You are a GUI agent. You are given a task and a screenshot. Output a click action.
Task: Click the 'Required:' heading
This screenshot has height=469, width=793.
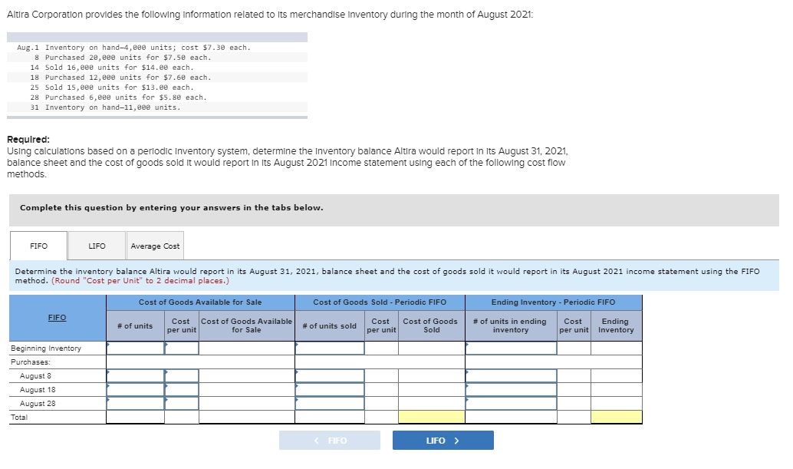28,139
